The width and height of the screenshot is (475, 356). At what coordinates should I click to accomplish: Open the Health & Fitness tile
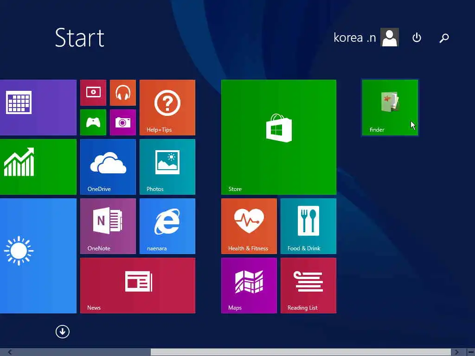pyautogui.click(x=249, y=226)
